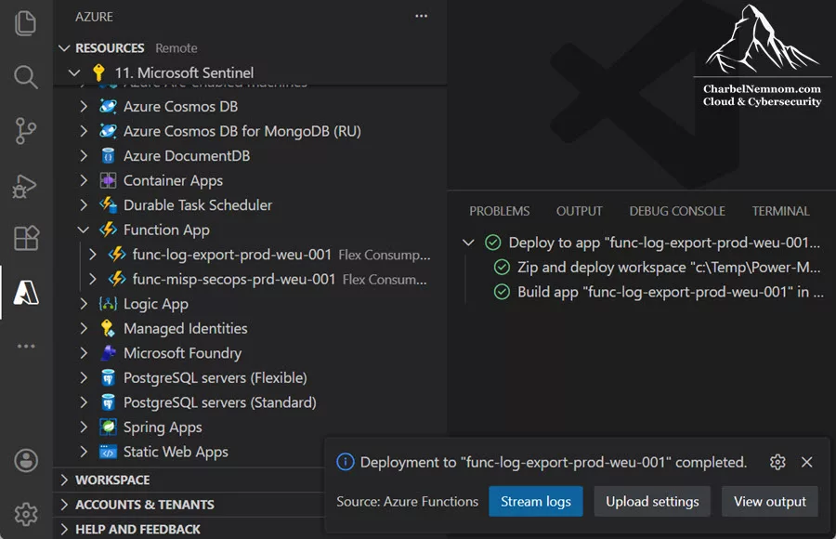This screenshot has height=539, width=836.
Task: Expand the PostgreSQL servers (Flexible) node
Action: [x=84, y=378]
